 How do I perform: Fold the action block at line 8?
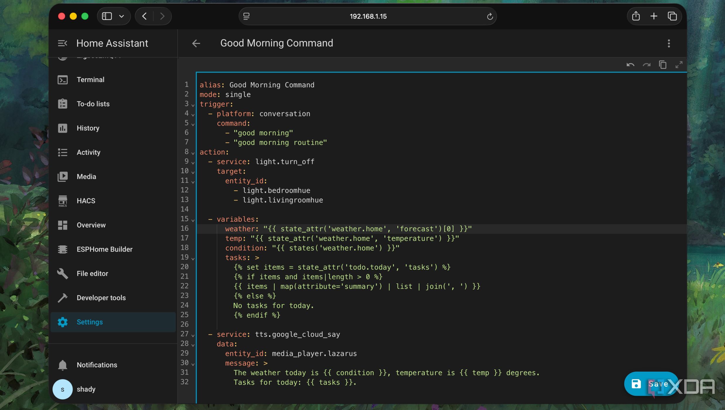(193, 153)
